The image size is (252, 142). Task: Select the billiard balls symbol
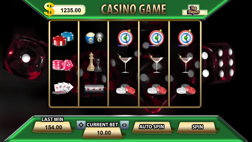[x=95, y=38]
